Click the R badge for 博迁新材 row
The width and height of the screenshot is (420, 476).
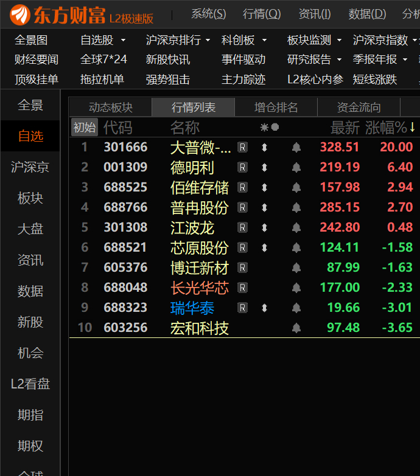coord(242,267)
